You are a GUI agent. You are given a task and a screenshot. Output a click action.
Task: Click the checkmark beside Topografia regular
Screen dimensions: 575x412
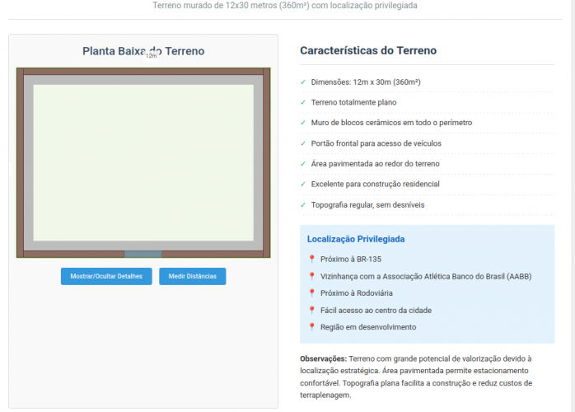pyautogui.click(x=303, y=204)
